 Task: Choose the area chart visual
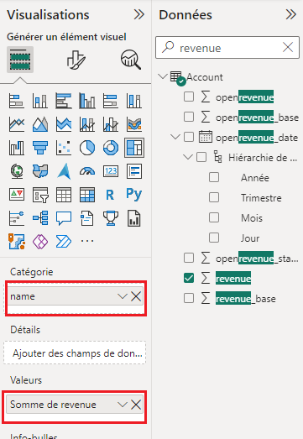[40, 124]
